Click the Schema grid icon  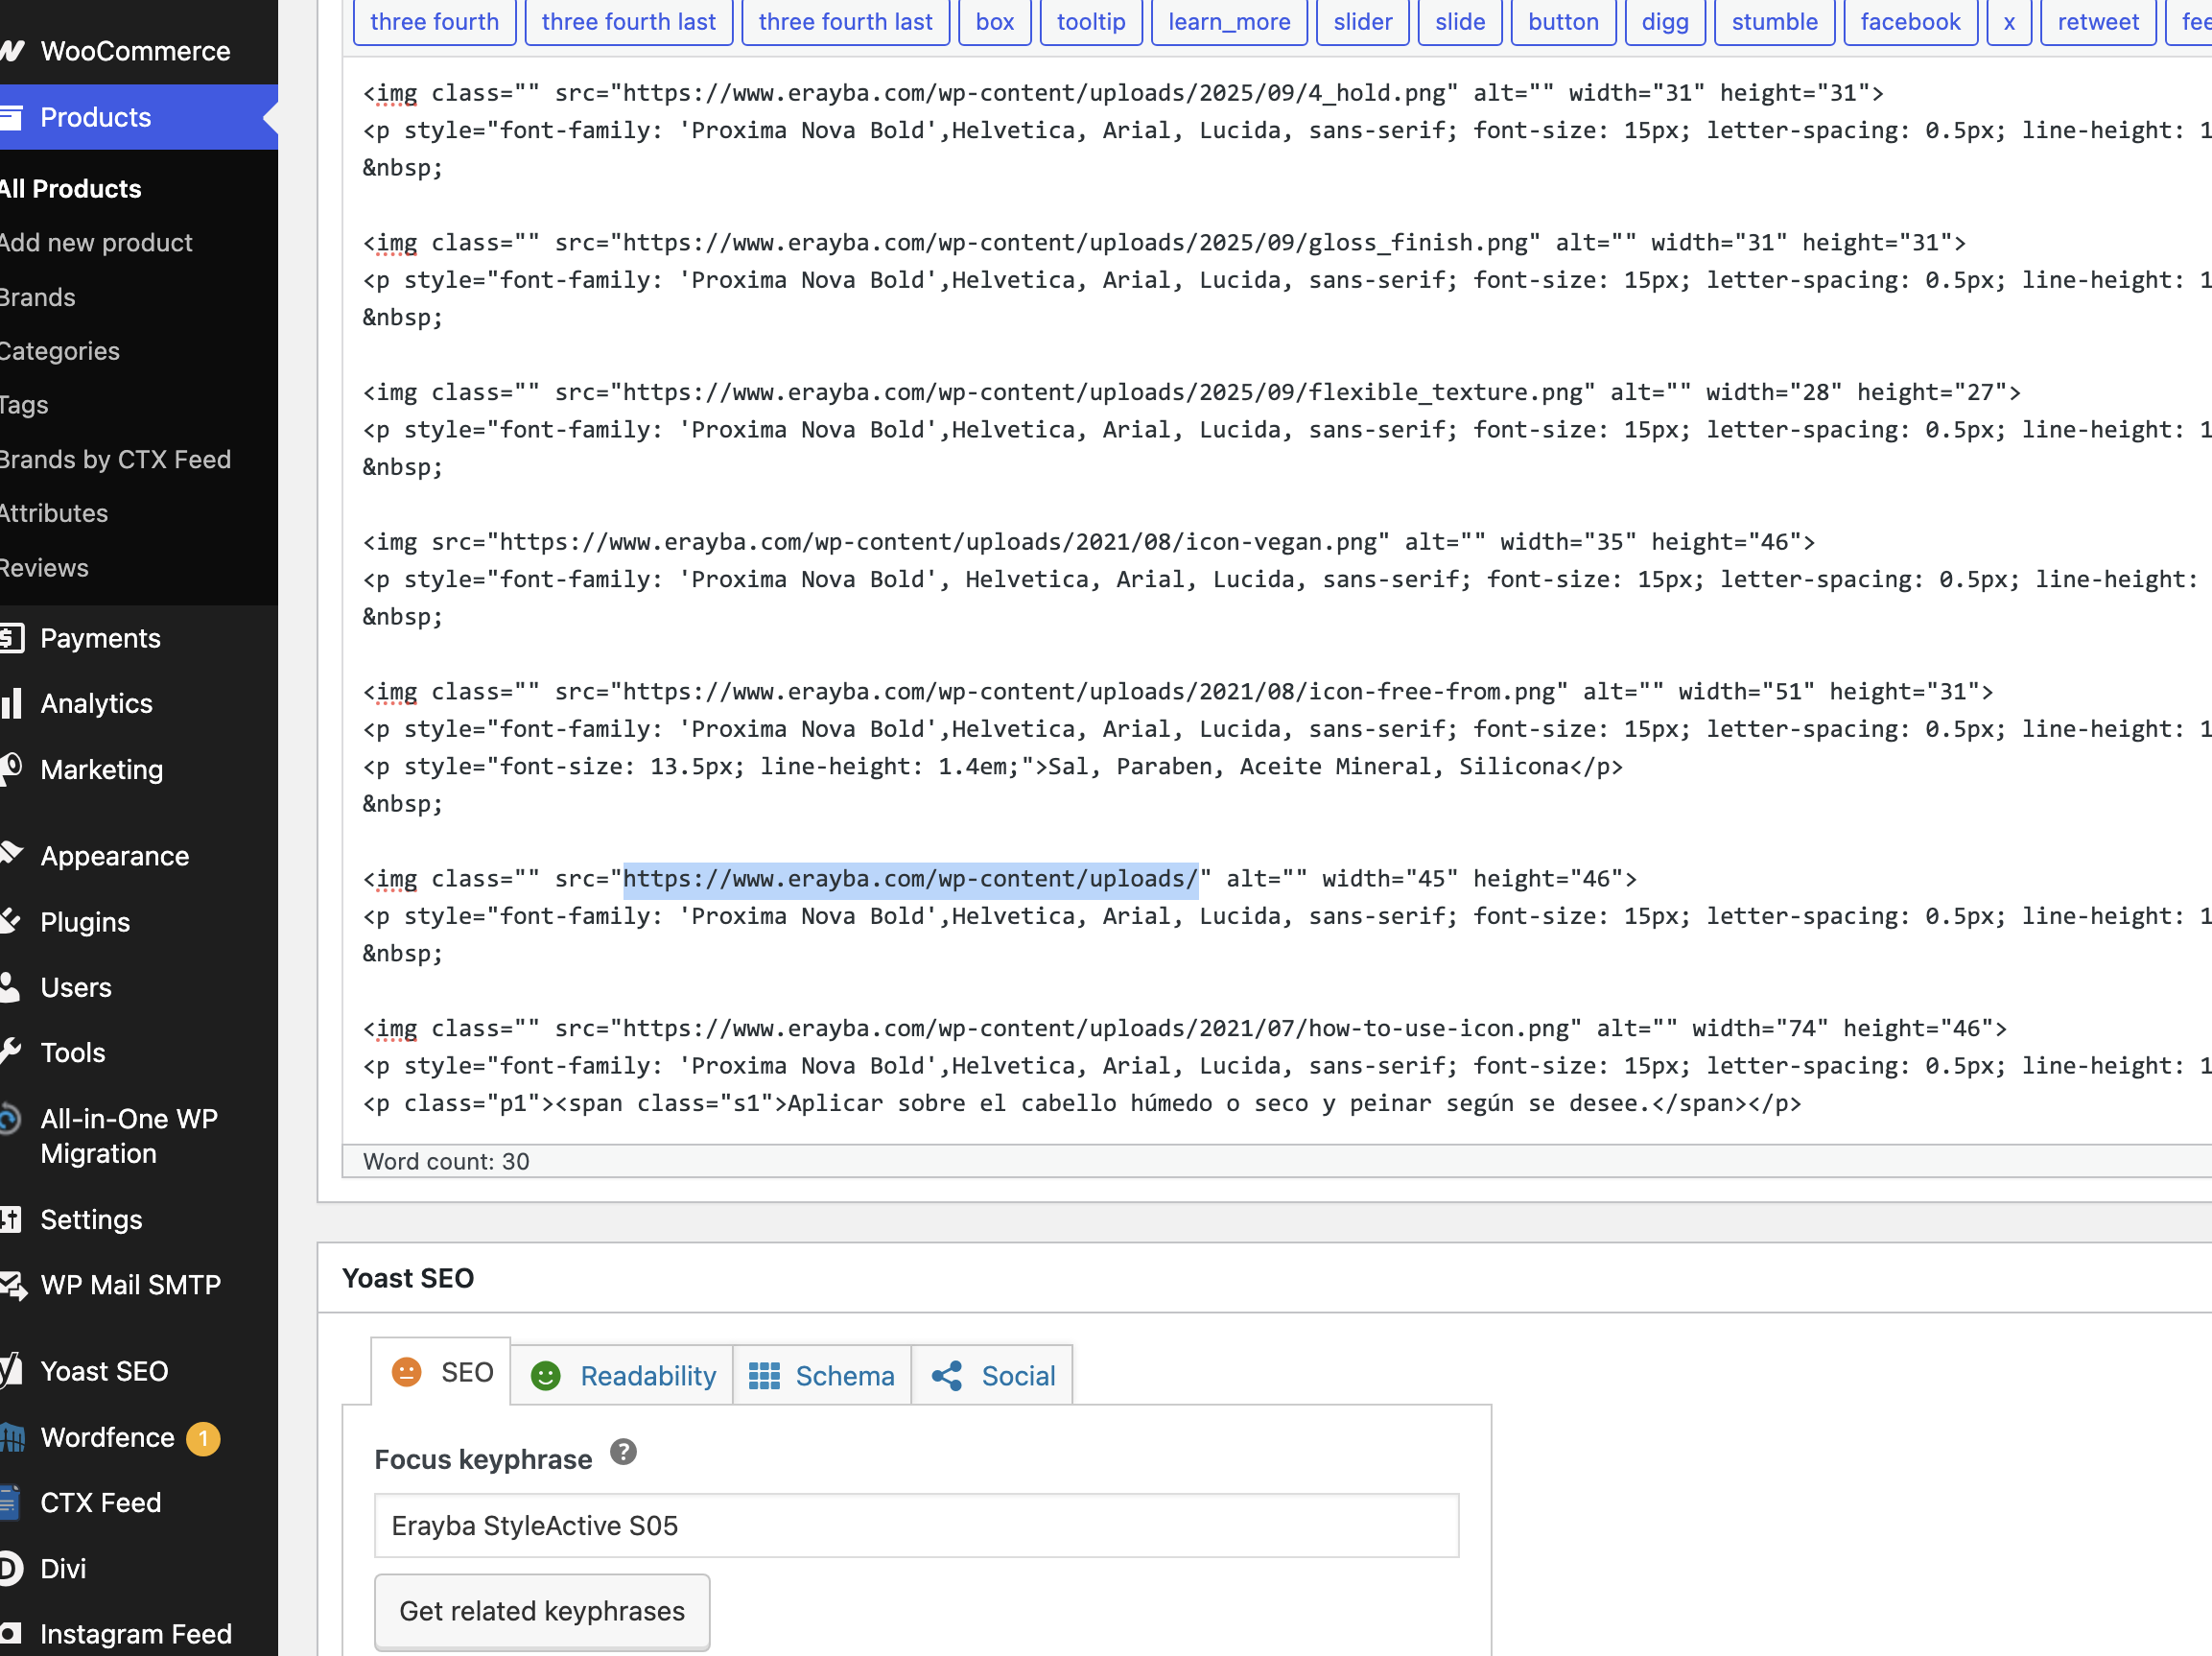coord(764,1376)
